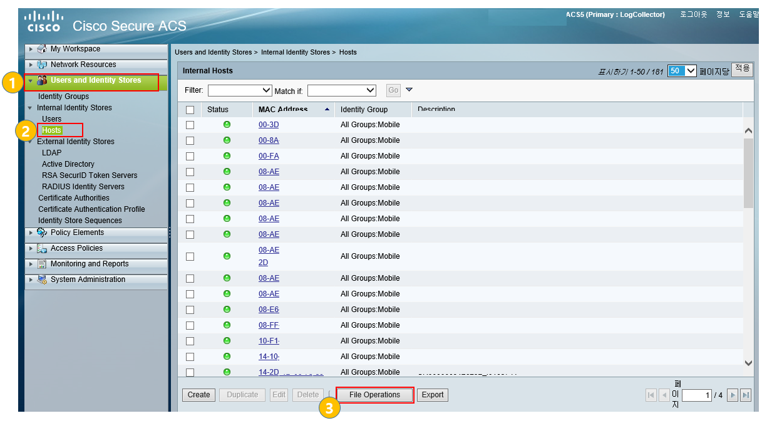Go to next page arrow icon

click(x=733, y=395)
